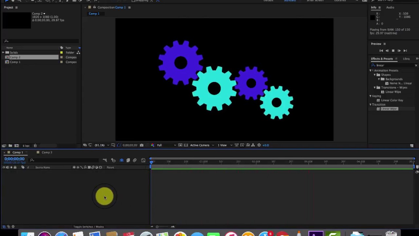Viewport: 419px width, 236px height.
Task: Collapse the Animation Presets category
Action: click(x=371, y=70)
